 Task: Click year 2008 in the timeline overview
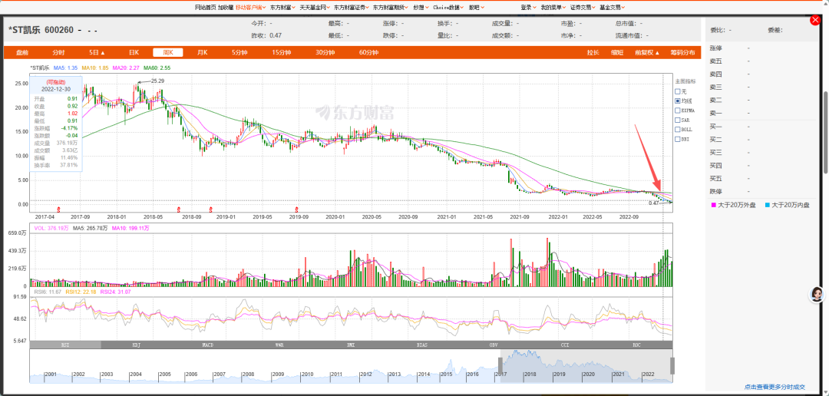pos(247,374)
